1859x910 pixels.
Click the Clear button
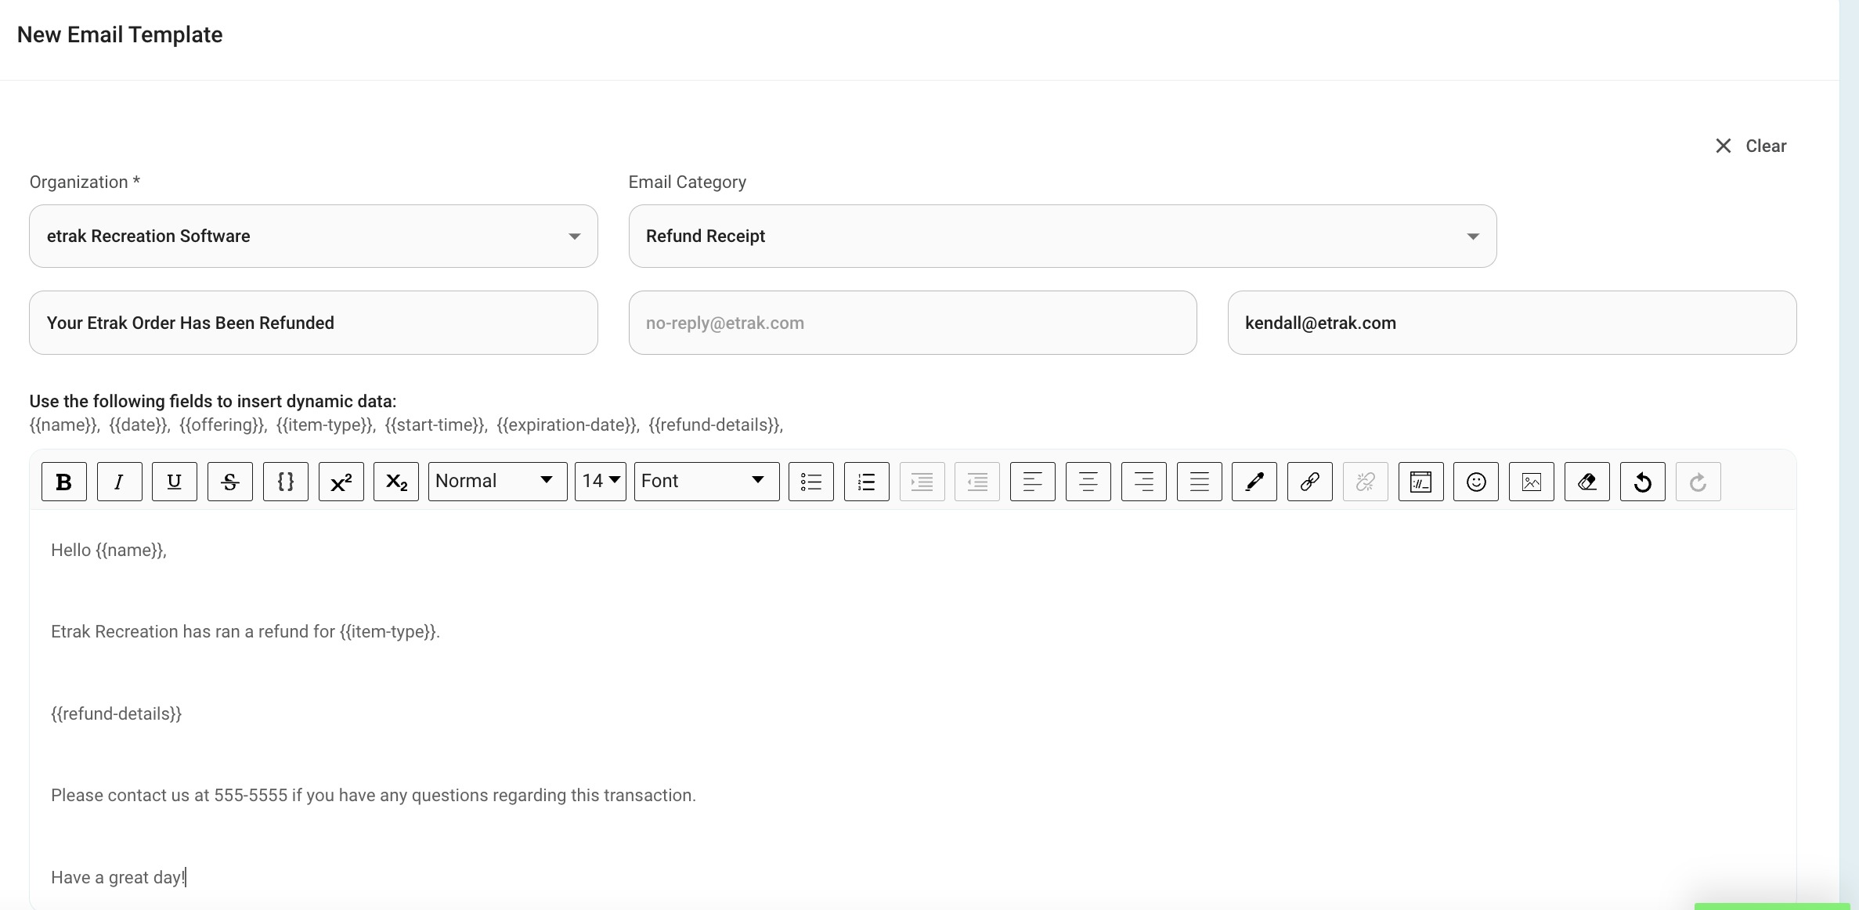tap(1751, 146)
